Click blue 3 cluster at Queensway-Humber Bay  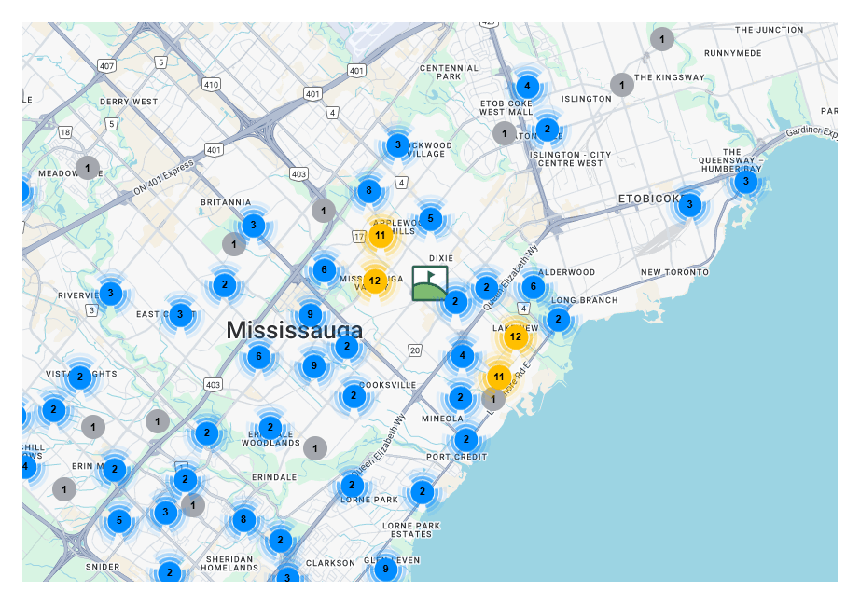click(744, 182)
